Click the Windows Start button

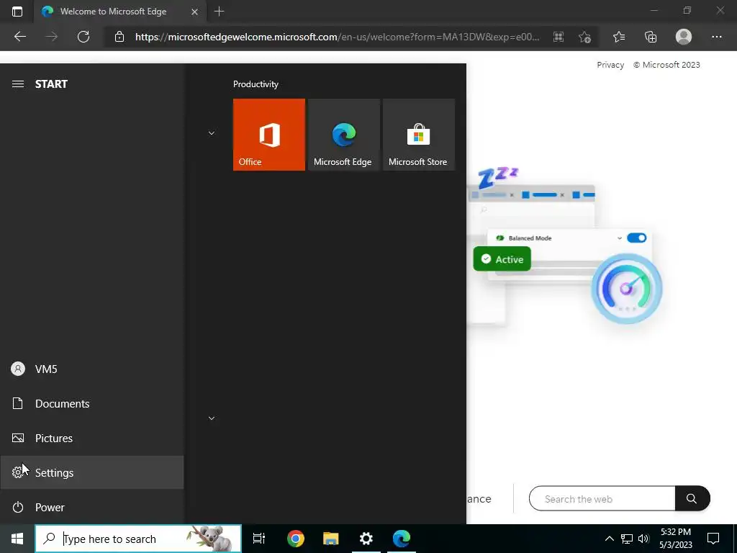pos(17,539)
